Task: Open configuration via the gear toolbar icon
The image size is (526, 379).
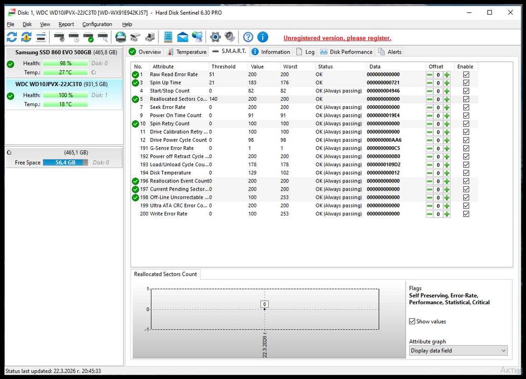Action: tap(215, 37)
